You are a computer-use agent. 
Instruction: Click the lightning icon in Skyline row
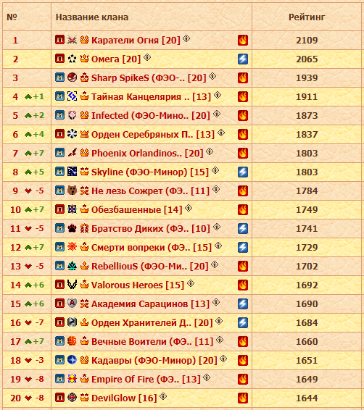243,172
